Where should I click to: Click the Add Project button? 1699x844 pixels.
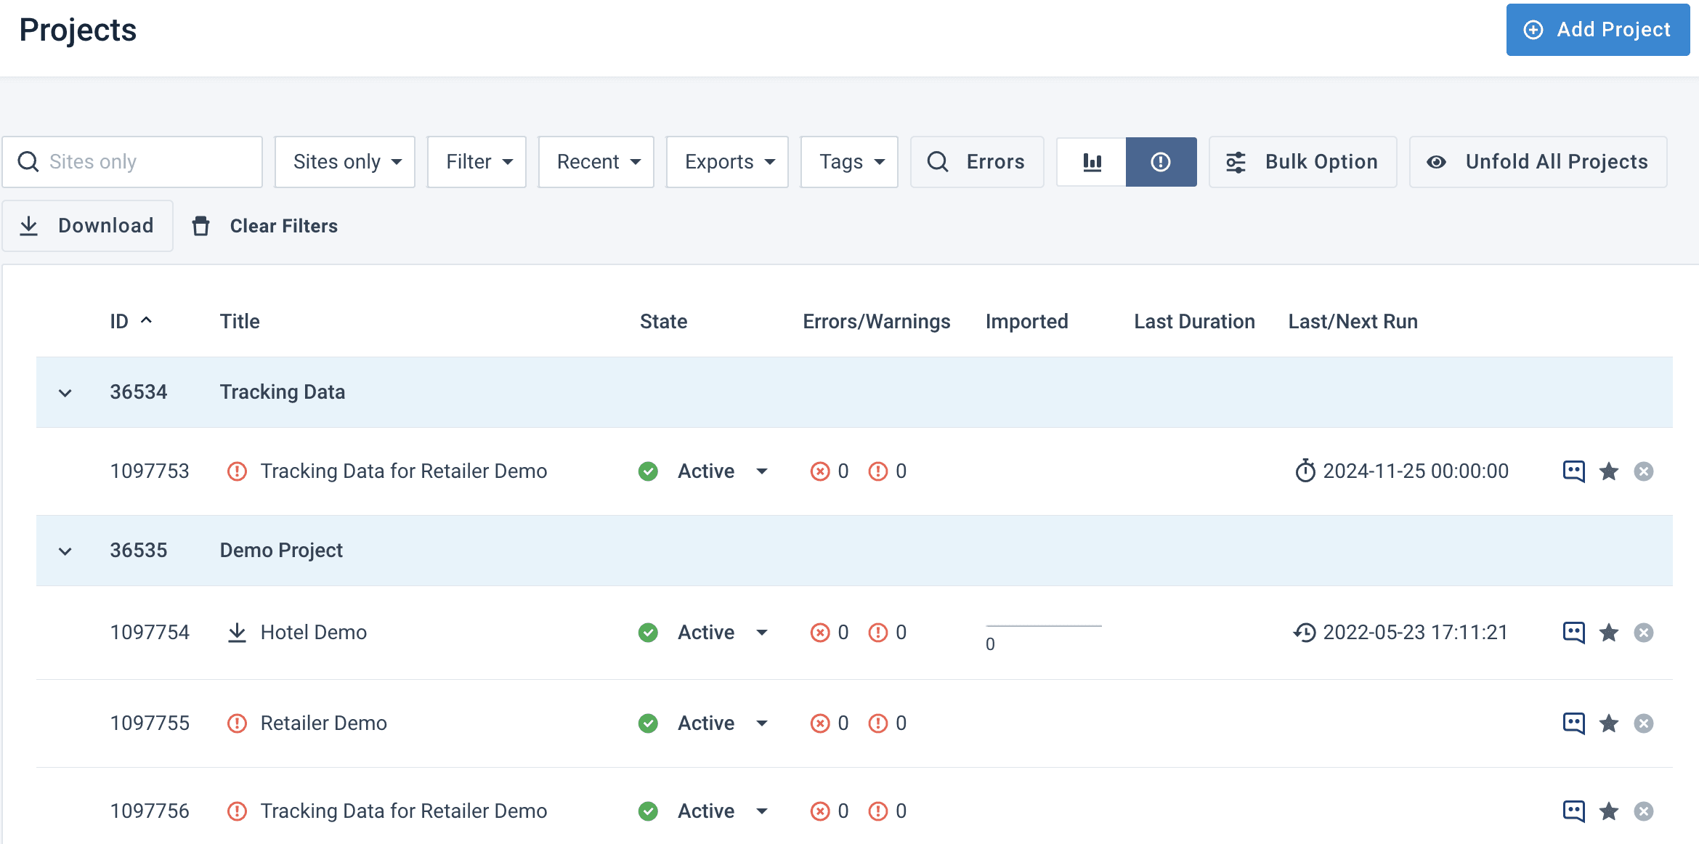(x=1597, y=30)
